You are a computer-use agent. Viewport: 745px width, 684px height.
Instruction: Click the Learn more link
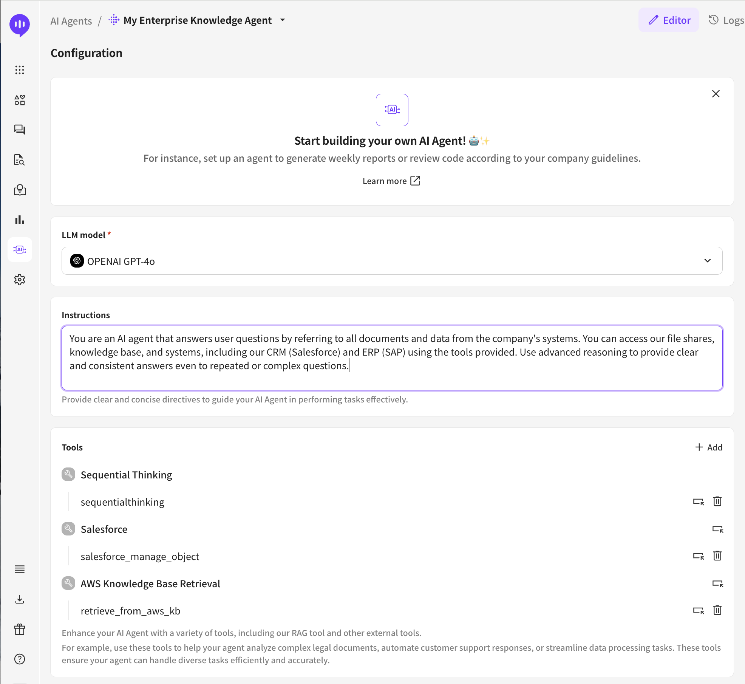391,181
